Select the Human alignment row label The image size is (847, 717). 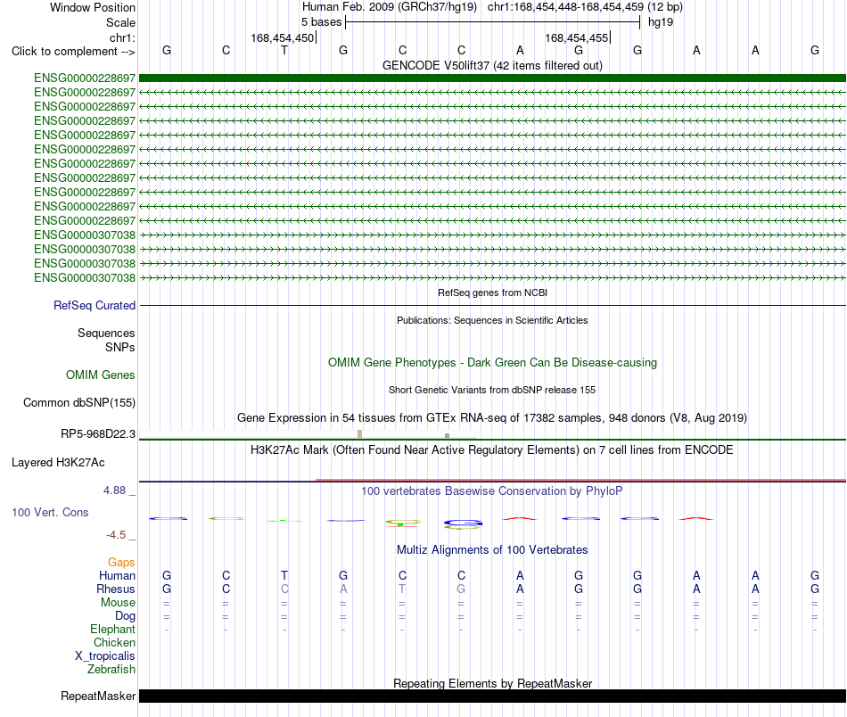click(117, 575)
